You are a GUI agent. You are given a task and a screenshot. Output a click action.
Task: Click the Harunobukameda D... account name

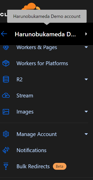coord(45,34)
